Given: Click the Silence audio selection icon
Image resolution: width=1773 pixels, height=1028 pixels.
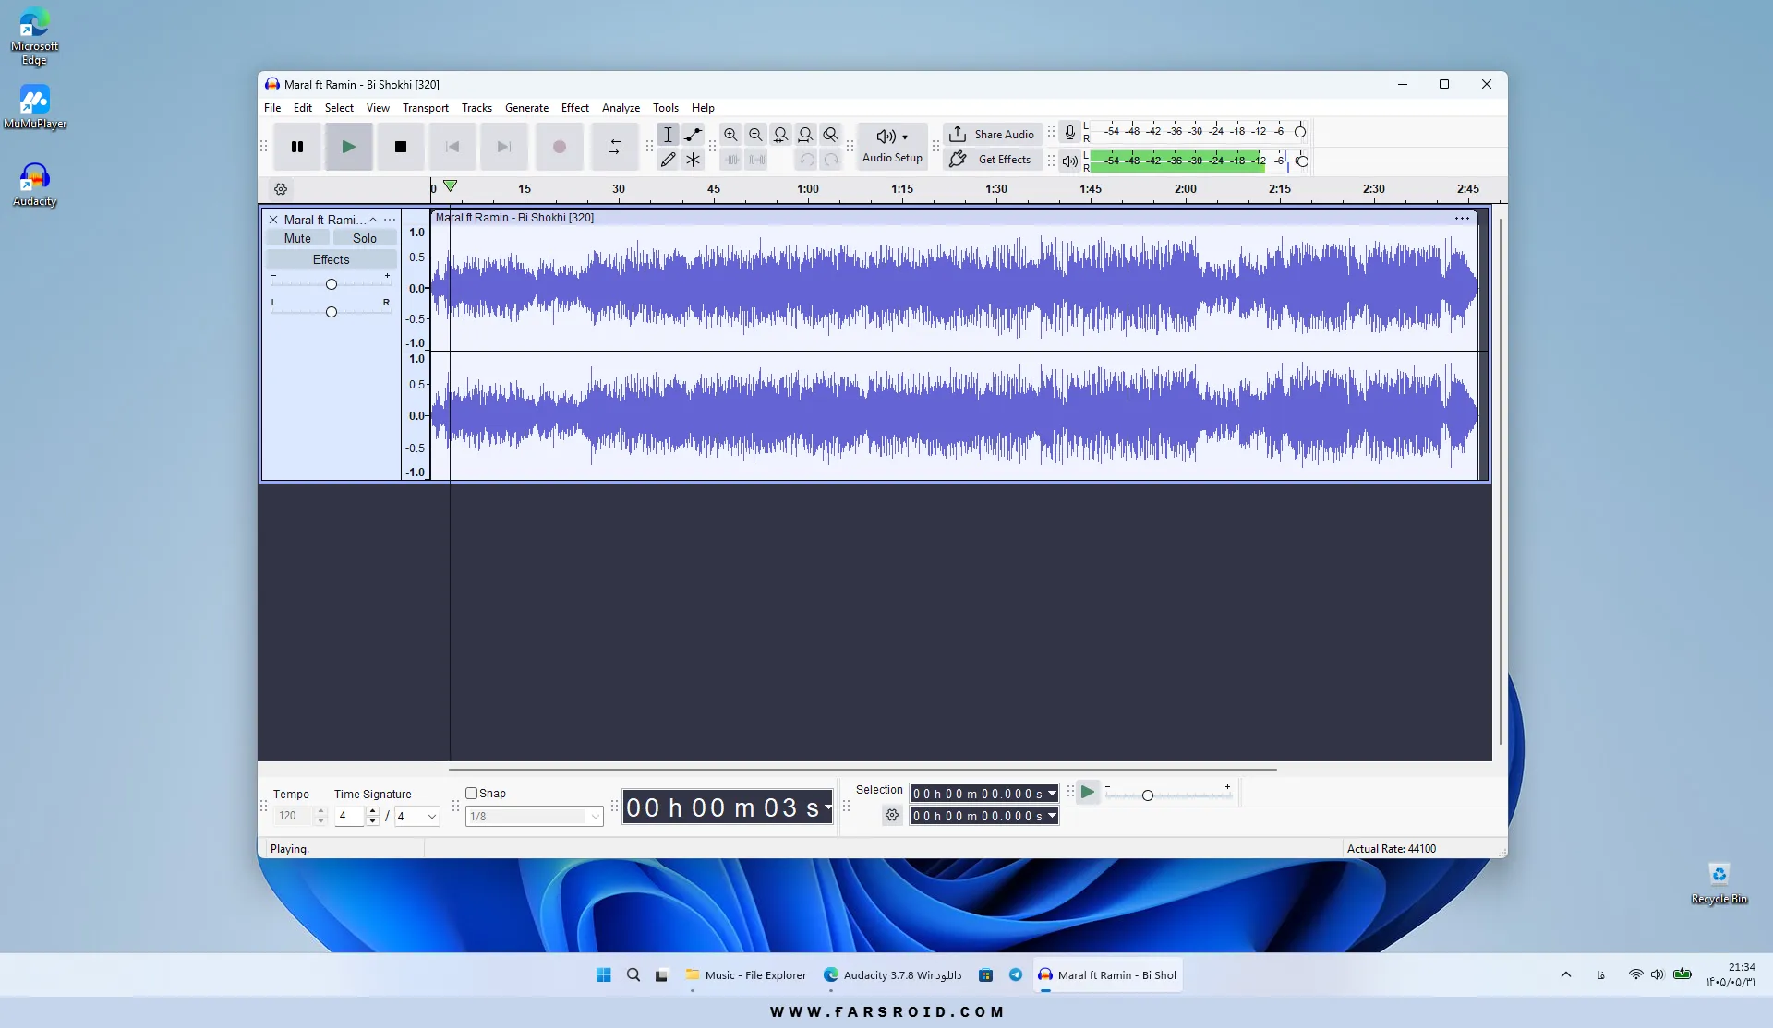Looking at the screenshot, I should (x=756, y=160).
